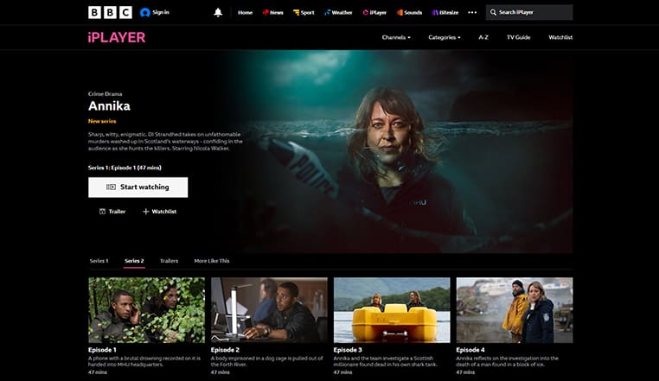659x381 pixels.
Task: Open the notifications bell
Action: pyautogui.click(x=218, y=13)
